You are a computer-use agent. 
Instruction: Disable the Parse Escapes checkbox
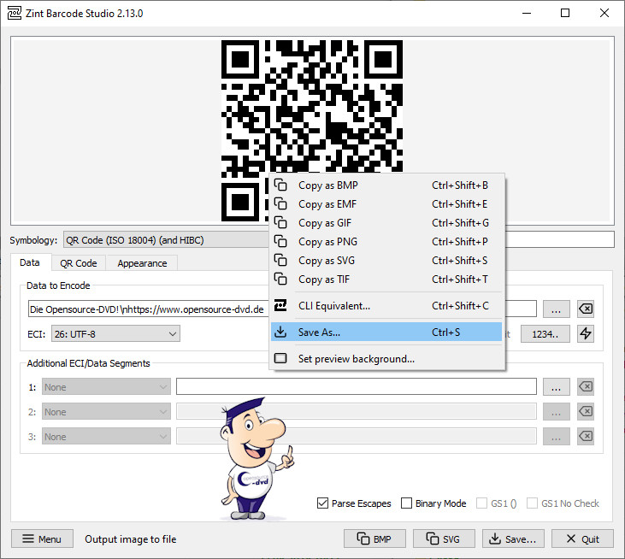(323, 503)
